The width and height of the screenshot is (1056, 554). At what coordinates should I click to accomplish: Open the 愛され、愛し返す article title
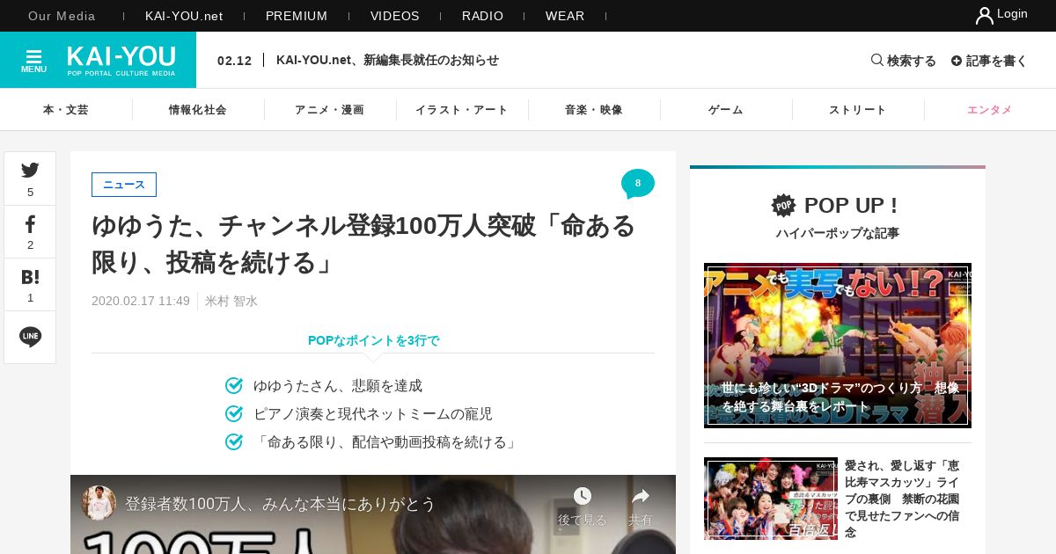click(902, 499)
